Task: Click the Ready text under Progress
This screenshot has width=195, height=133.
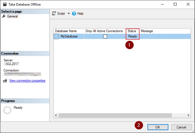Action: [18, 108]
